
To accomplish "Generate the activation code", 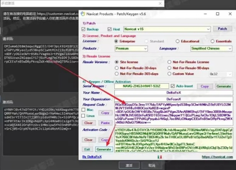I will pos(104,149).
